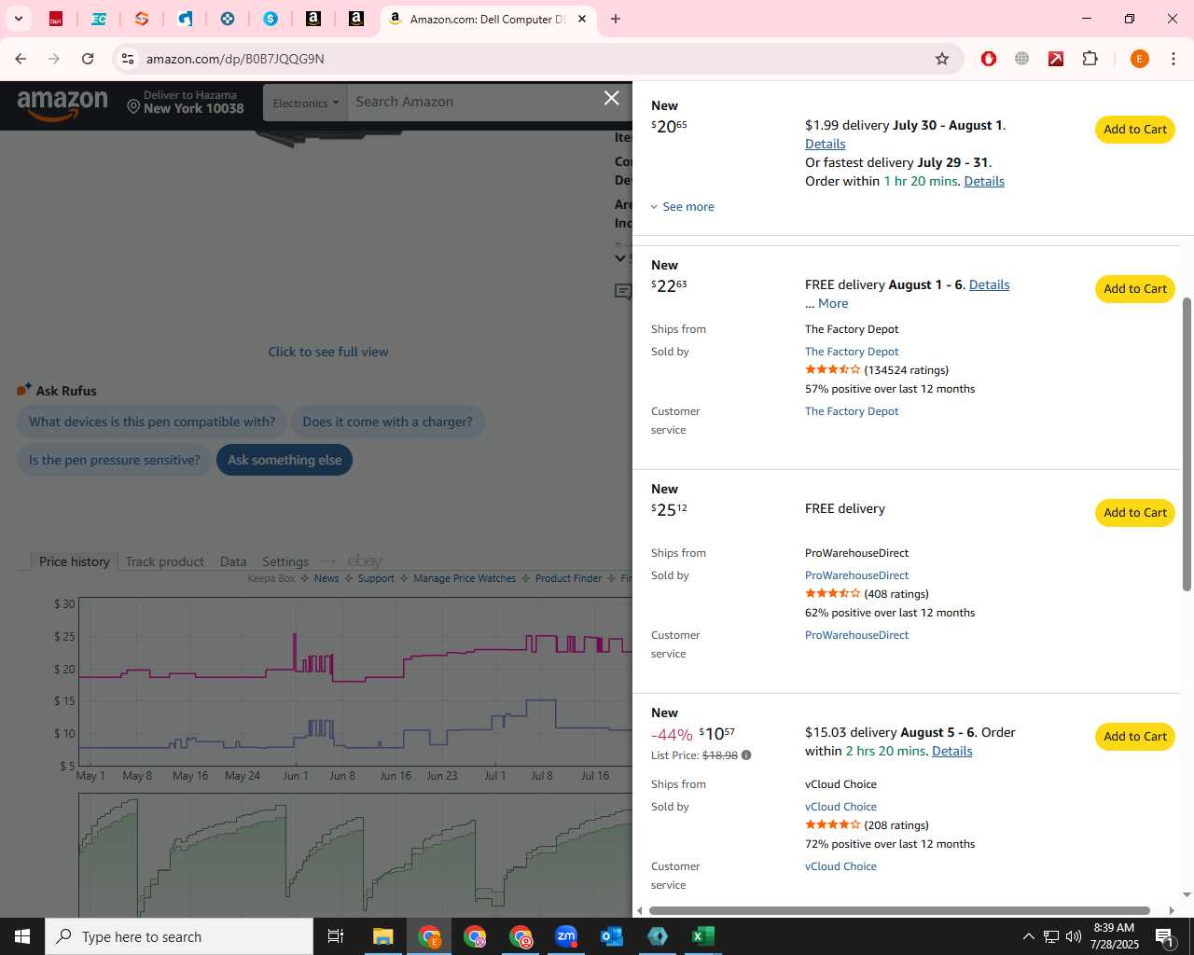
Task: Open Outlook from the taskbar
Action: point(612,936)
